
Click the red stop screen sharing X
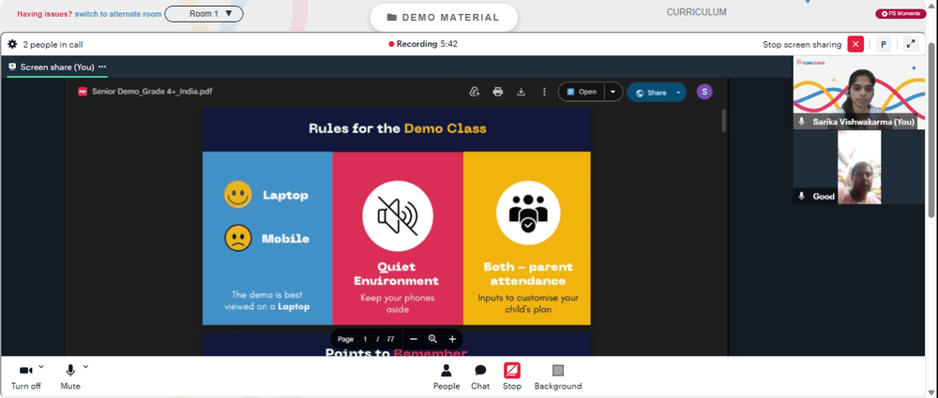click(x=855, y=44)
